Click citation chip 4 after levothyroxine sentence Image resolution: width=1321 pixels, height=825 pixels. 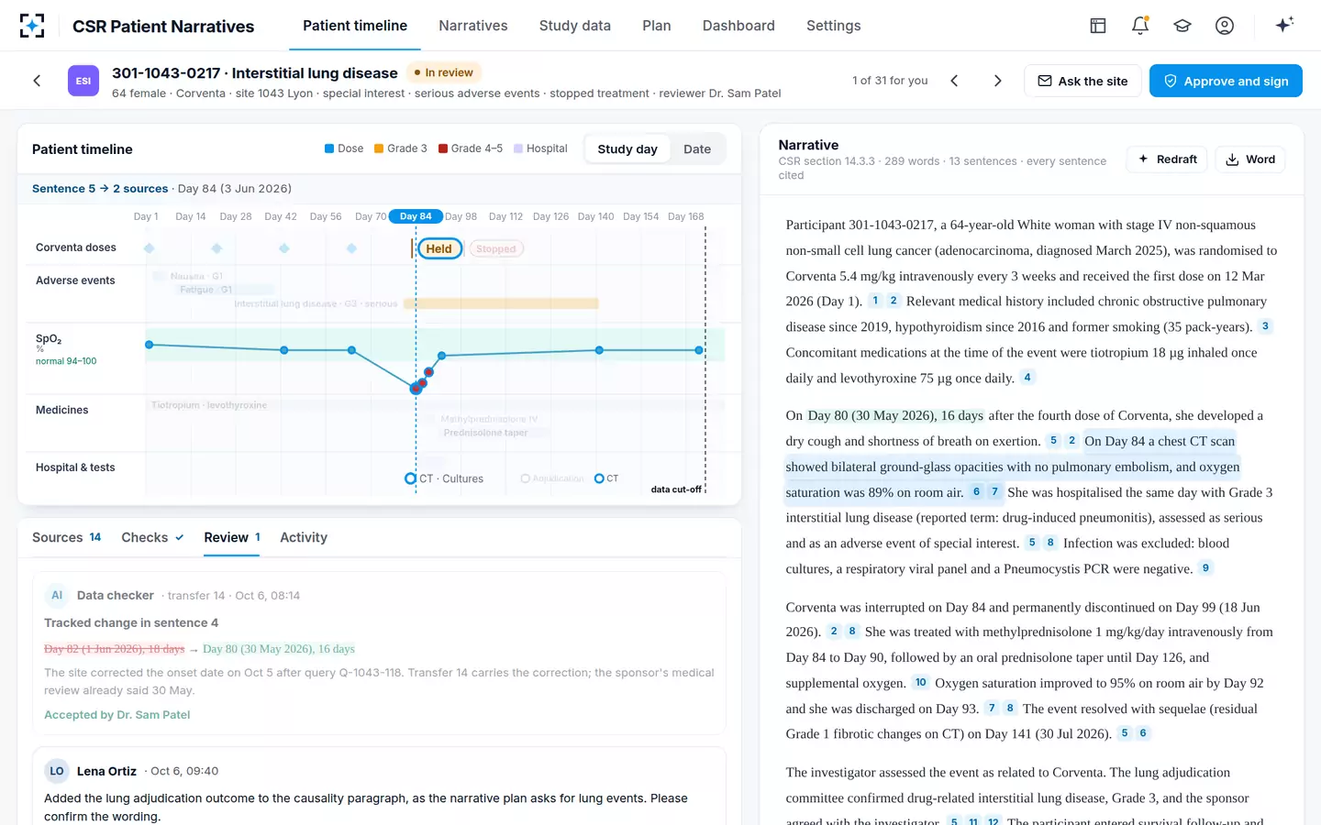click(x=1027, y=378)
